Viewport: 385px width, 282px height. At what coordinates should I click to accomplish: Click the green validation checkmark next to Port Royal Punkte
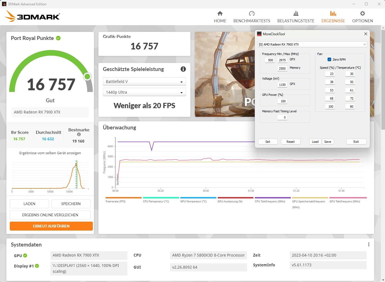coord(58,38)
